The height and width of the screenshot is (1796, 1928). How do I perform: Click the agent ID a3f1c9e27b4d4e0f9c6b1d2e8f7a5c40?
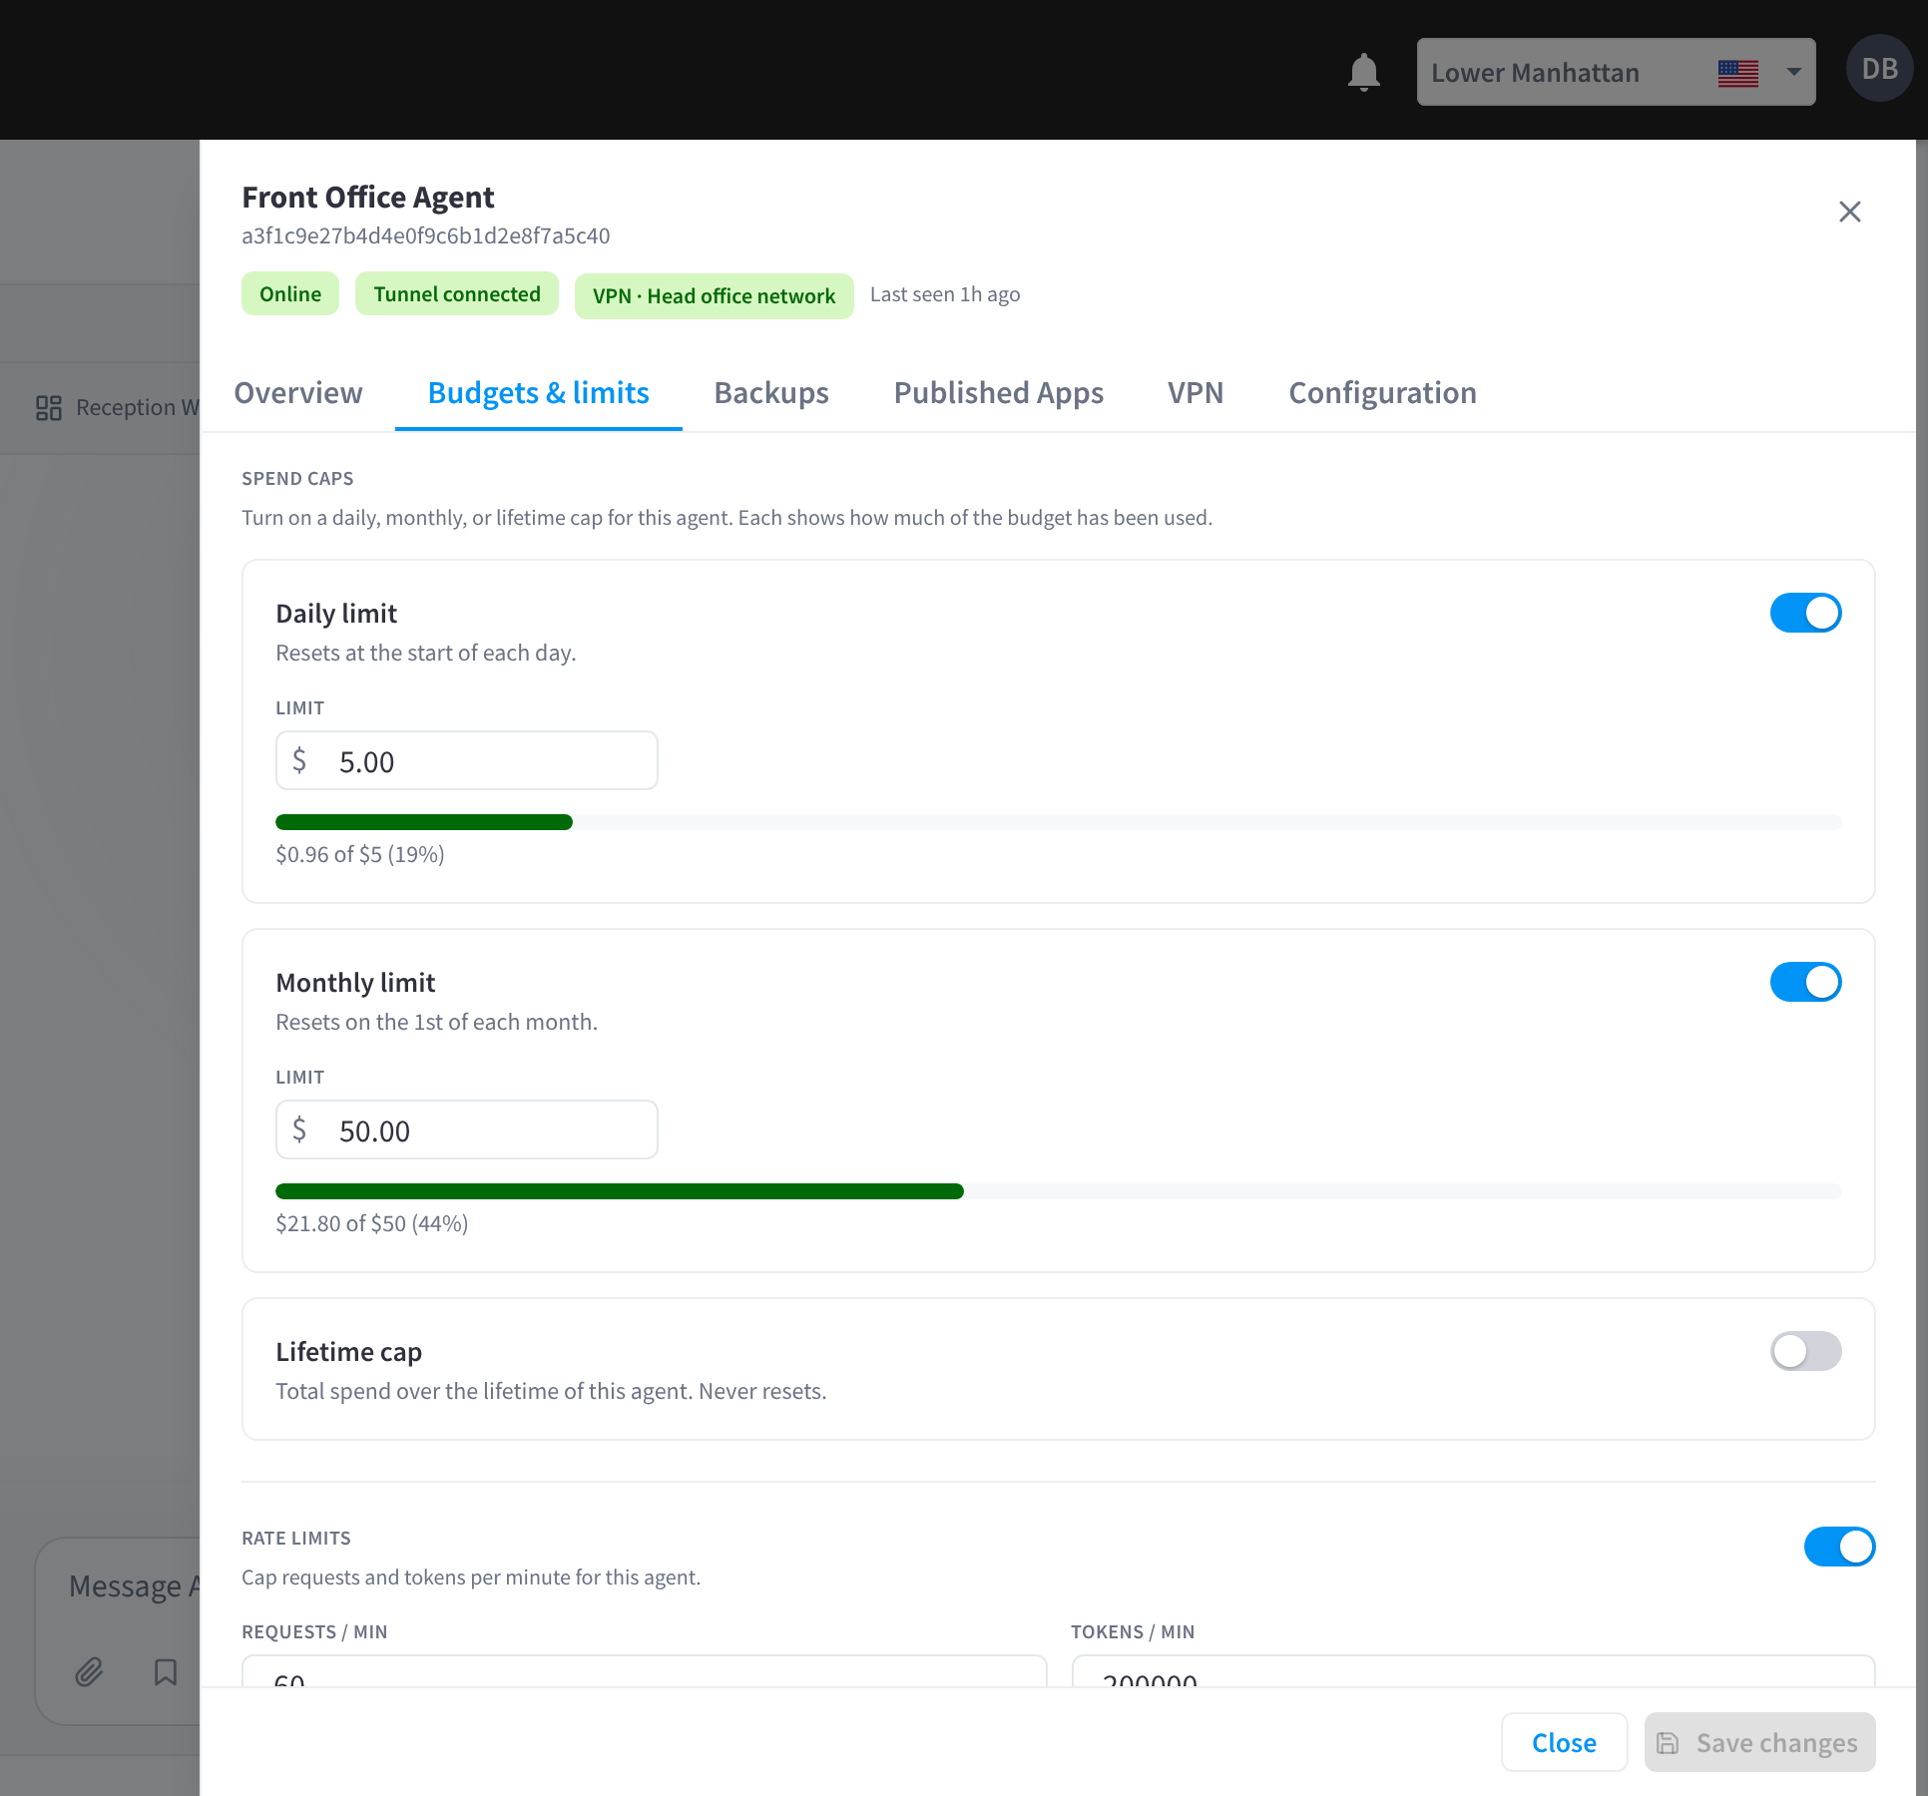pyautogui.click(x=426, y=235)
